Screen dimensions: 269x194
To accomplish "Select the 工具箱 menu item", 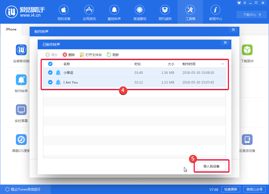I will pyautogui.click(x=190, y=12).
